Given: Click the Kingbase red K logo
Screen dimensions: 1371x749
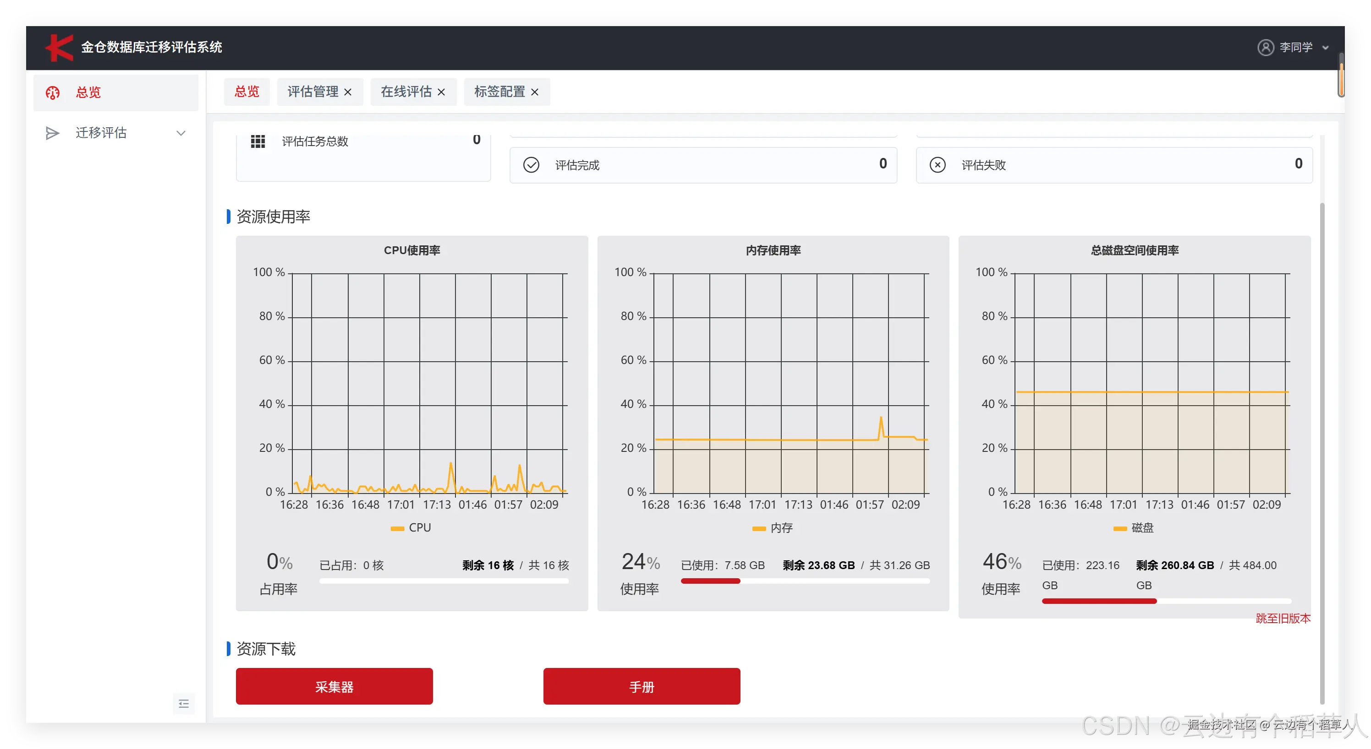Looking at the screenshot, I should coord(59,47).
